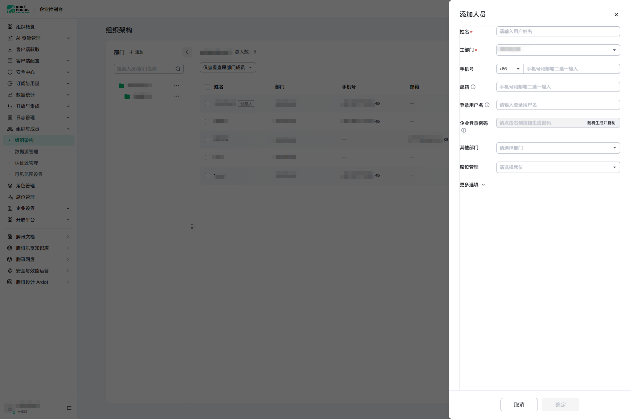The image size is (631, 419).
Task: Click the 邮箱 input field
Action: (558, 87)
